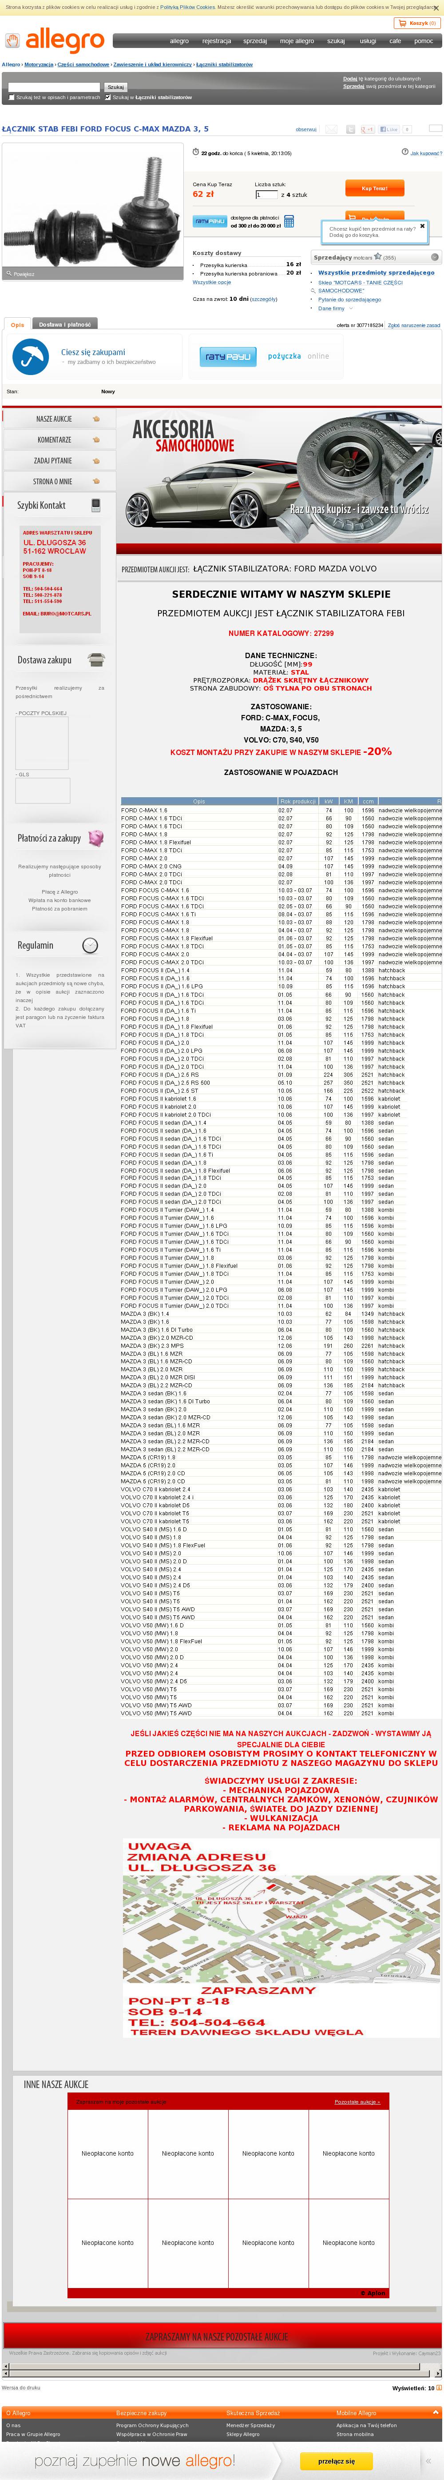Click the Facebook Like button

click(389, 129)
